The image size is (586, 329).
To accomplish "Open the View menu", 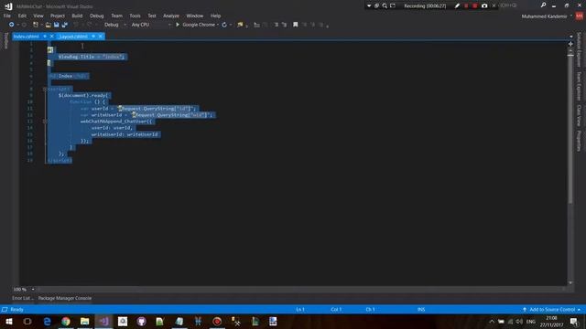I will [x=38, y=16].
